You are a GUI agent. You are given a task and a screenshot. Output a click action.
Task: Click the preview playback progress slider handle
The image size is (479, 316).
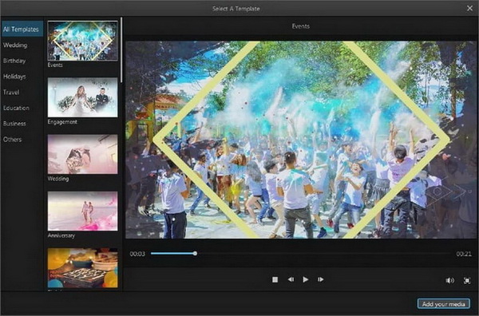195,254
